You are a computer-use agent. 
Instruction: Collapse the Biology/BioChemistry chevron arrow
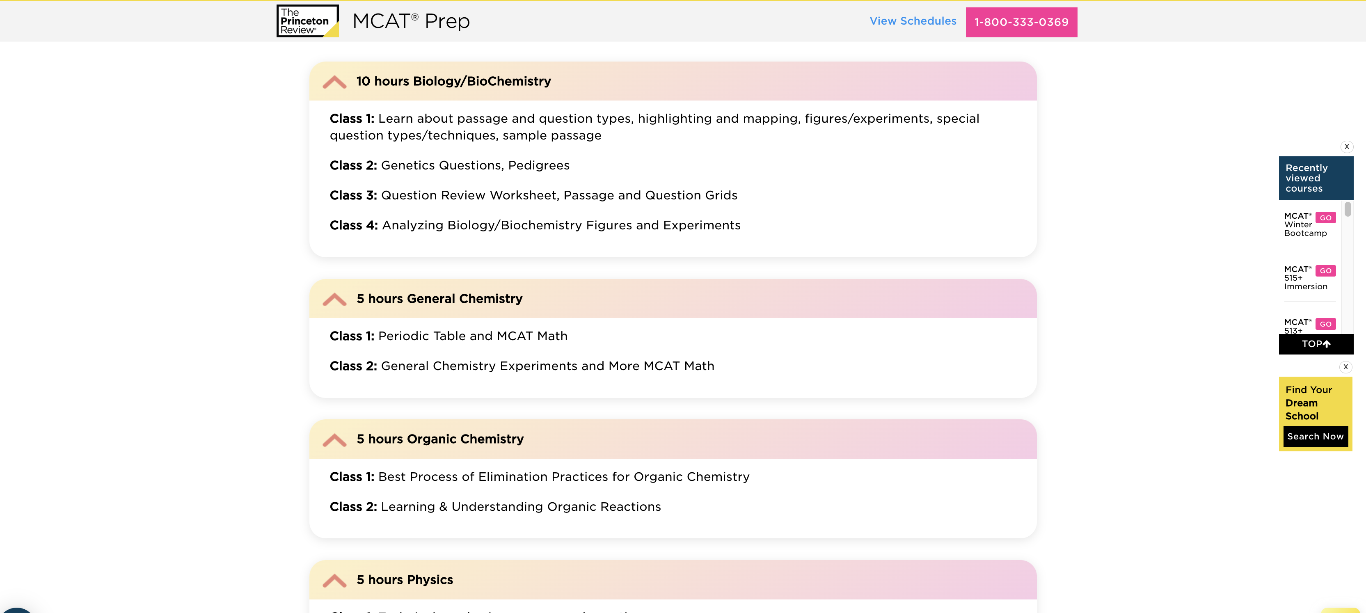pyautogui.click(x=334, y=82)
